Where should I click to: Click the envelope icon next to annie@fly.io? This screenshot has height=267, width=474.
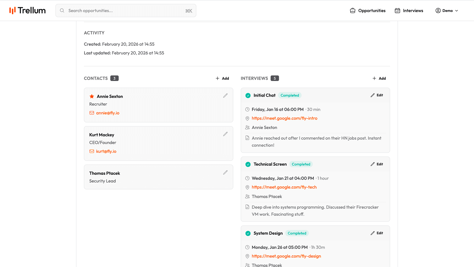92,113
